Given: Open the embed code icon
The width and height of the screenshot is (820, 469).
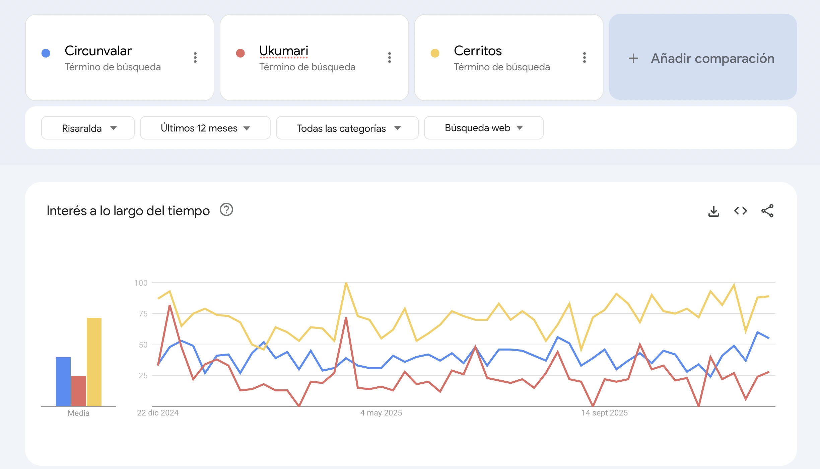Looking at the screenshot, I should [x=741, y=211].
